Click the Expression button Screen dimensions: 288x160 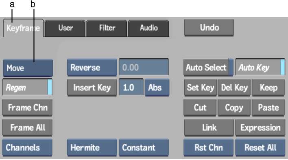pyautogui.click(x=260, y=127)
